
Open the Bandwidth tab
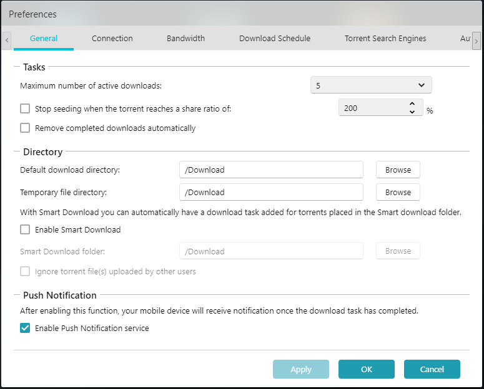pyautogui.click(x=185, y=38)
